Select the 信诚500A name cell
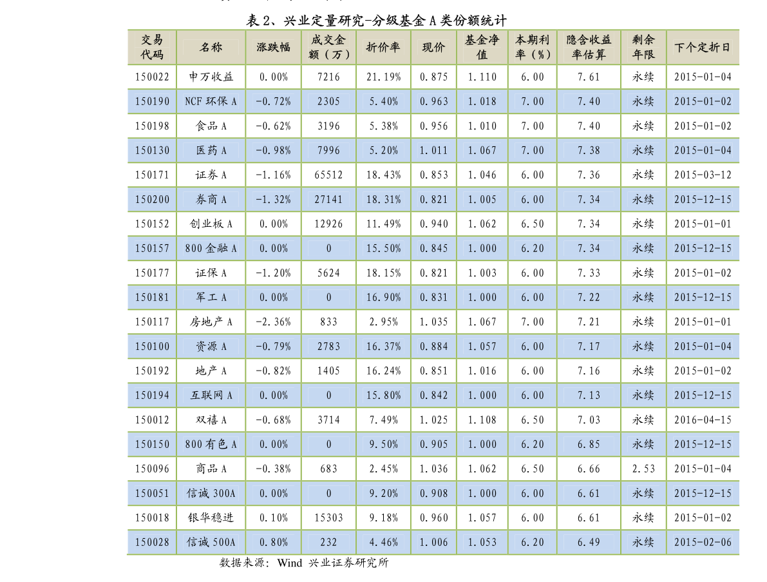This screenshot has height=582, width=767. point(211,542)
